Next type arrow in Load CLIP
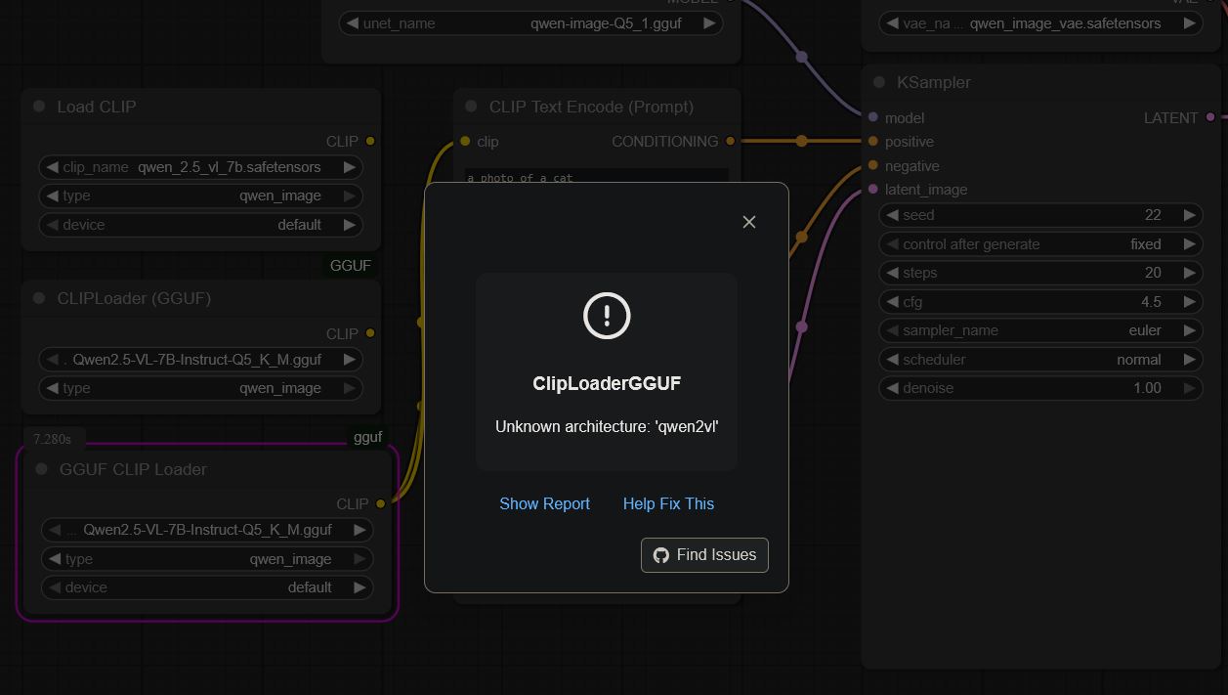This screenshot has height=695, width=1228. (x=349, y=195)
